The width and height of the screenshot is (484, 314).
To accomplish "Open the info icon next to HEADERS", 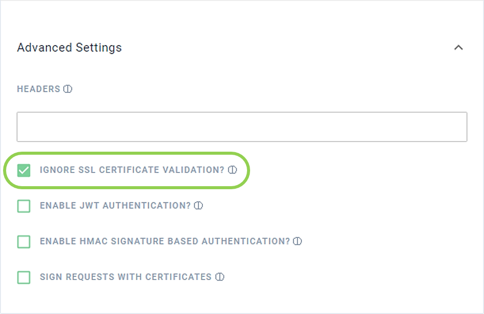I will [x=68, y=89].
